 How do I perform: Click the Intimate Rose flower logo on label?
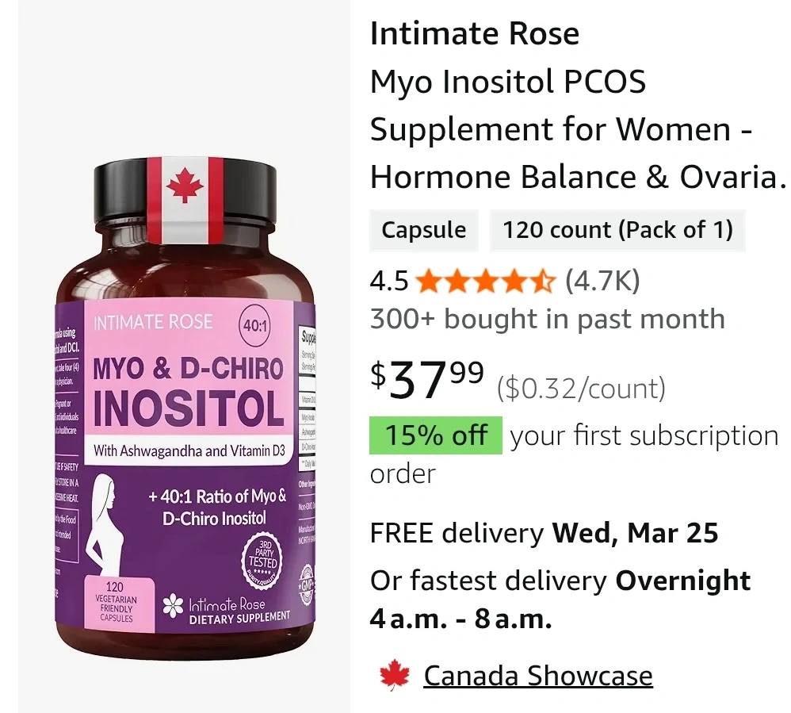point(173,605)
